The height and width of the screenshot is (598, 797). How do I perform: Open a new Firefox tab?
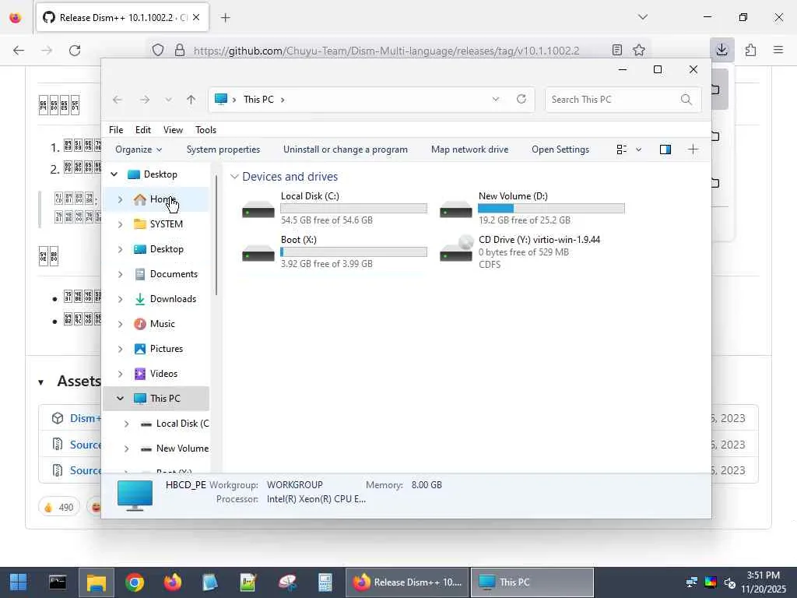click(226, 18)
